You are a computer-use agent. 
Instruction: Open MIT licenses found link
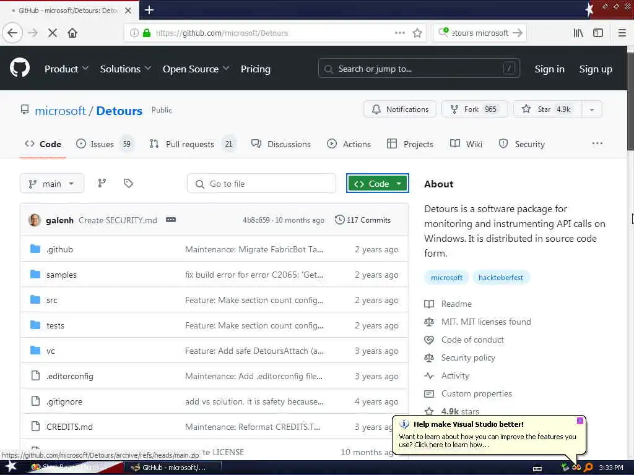click(486, 322)
